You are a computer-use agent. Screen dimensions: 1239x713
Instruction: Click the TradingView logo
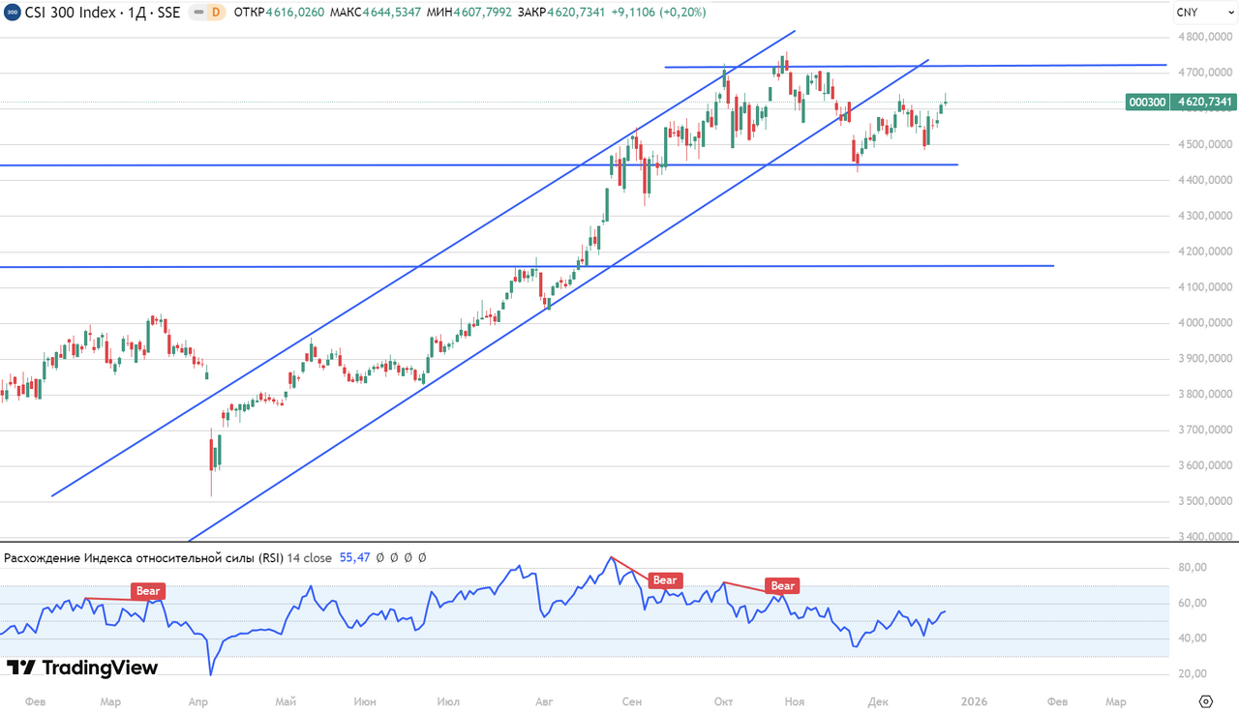(x=82, y=668)
